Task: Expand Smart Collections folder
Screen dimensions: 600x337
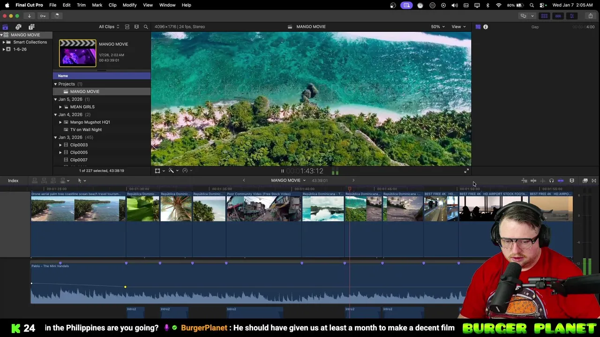Action: (4, 42)
